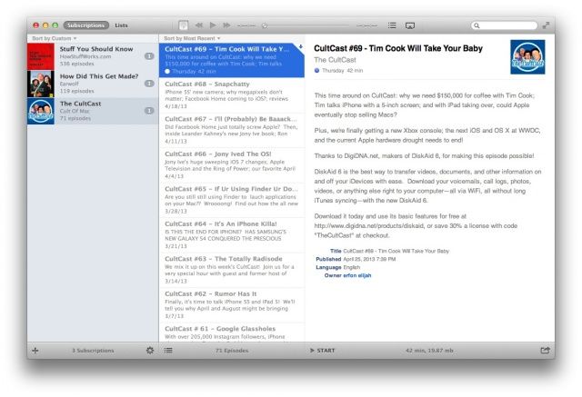Viewport: 582px width, 397px height.
Task: Select episode CultCast #65 – If Ur Using Finder
Action: coord(232,200)
